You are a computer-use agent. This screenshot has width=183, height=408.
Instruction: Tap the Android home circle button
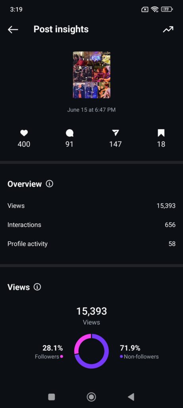click(91, 397)
